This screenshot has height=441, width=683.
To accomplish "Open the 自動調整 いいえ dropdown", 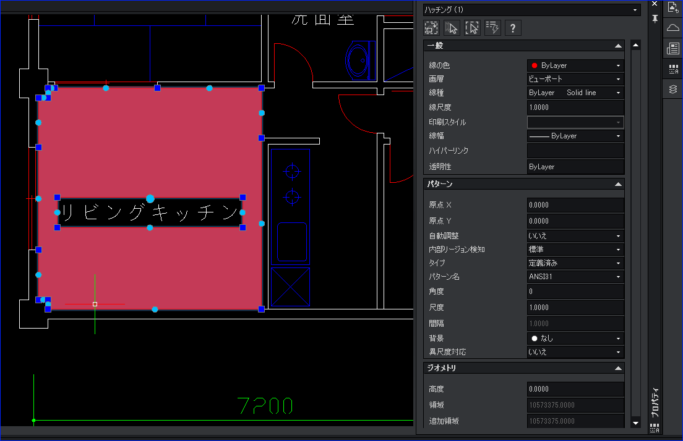I will (575, 236).
